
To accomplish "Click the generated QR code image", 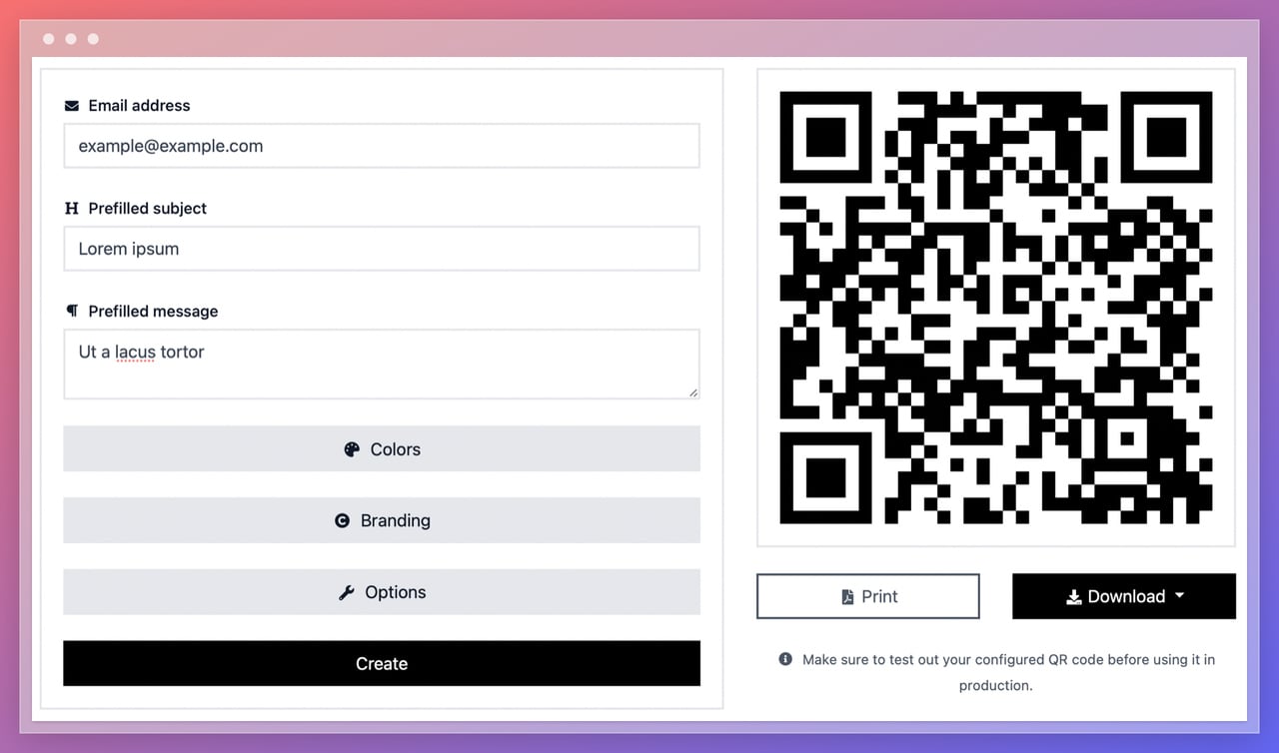I will point(996,308).
